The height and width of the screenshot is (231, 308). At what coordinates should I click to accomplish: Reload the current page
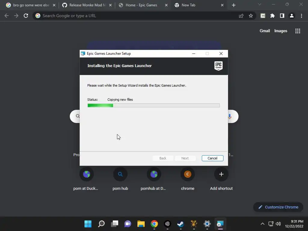tap(26, 16)
